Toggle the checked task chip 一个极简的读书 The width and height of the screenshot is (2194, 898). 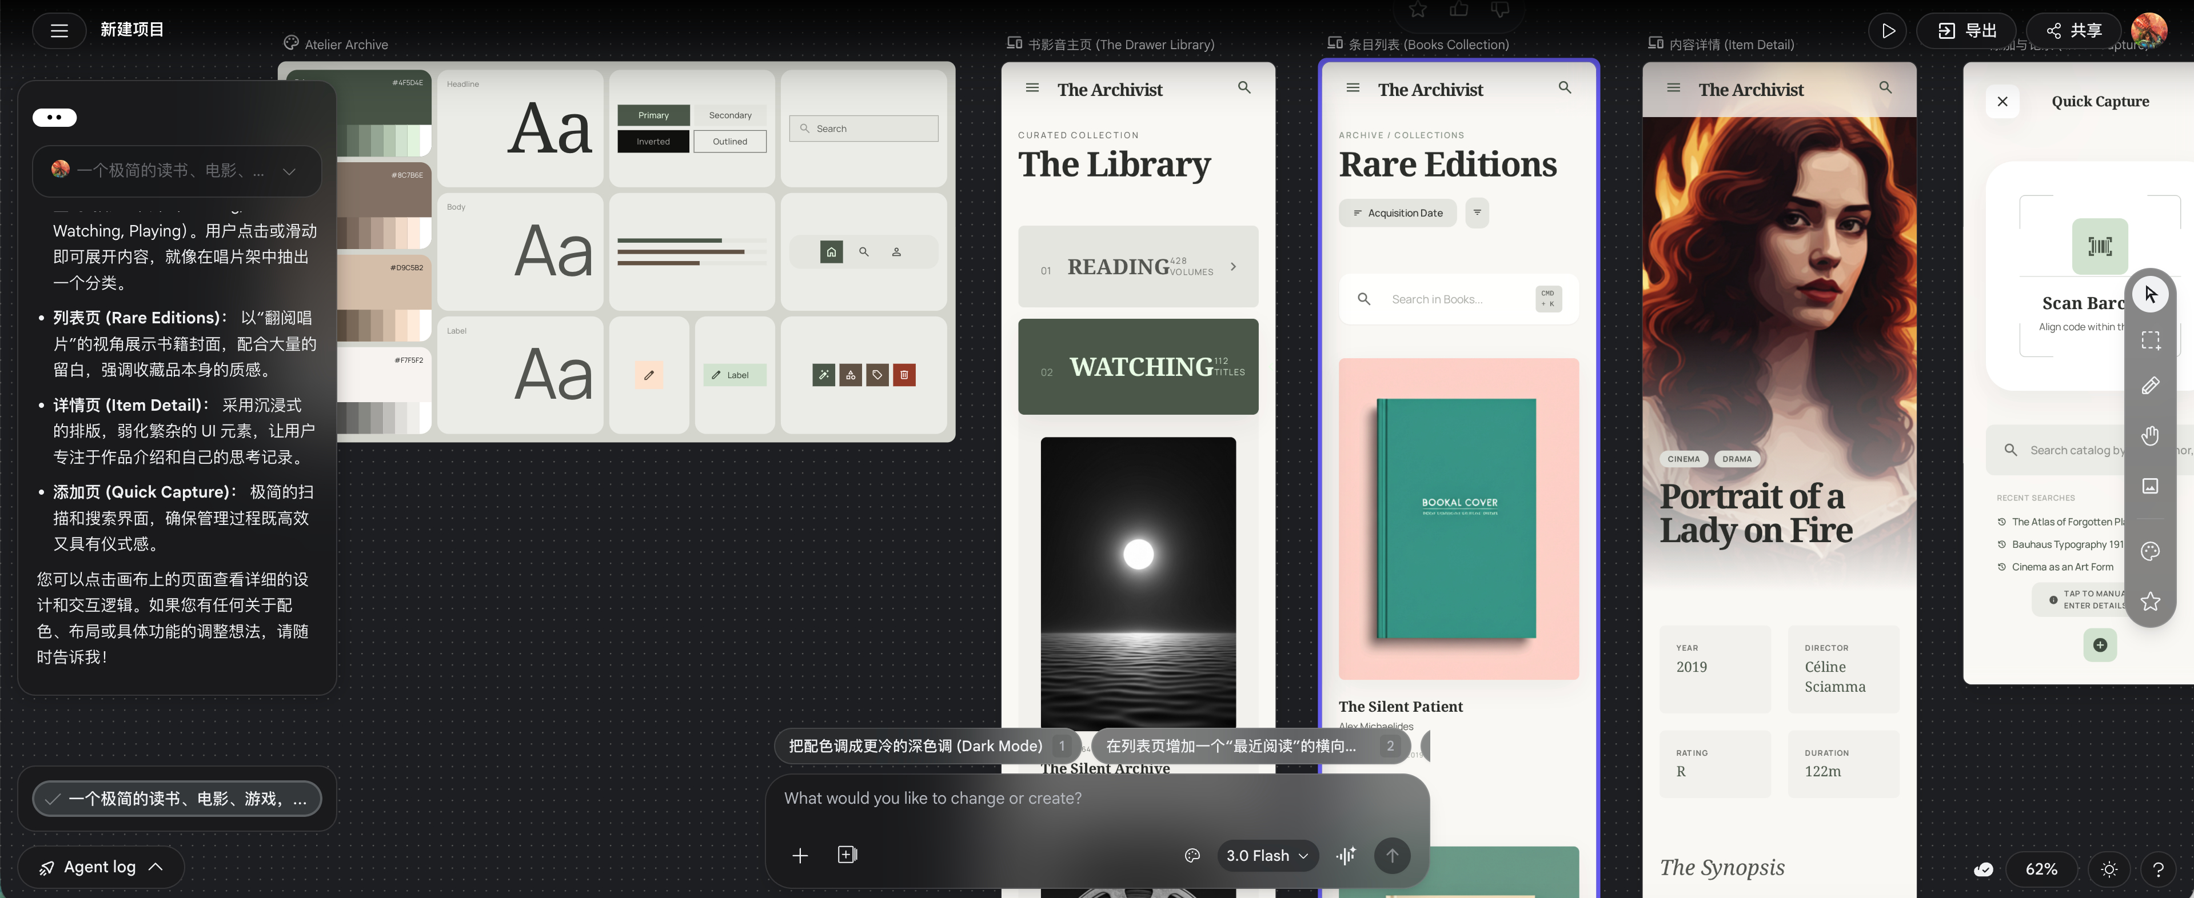coord(176,799)
